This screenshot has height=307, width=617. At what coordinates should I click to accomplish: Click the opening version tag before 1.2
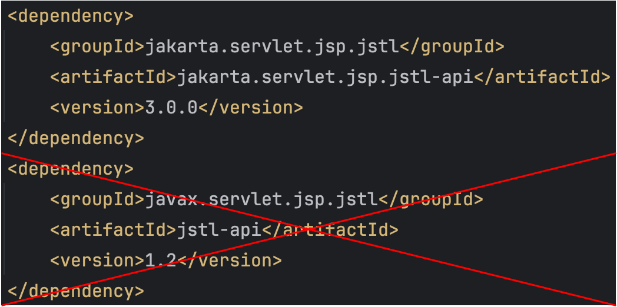98,260
